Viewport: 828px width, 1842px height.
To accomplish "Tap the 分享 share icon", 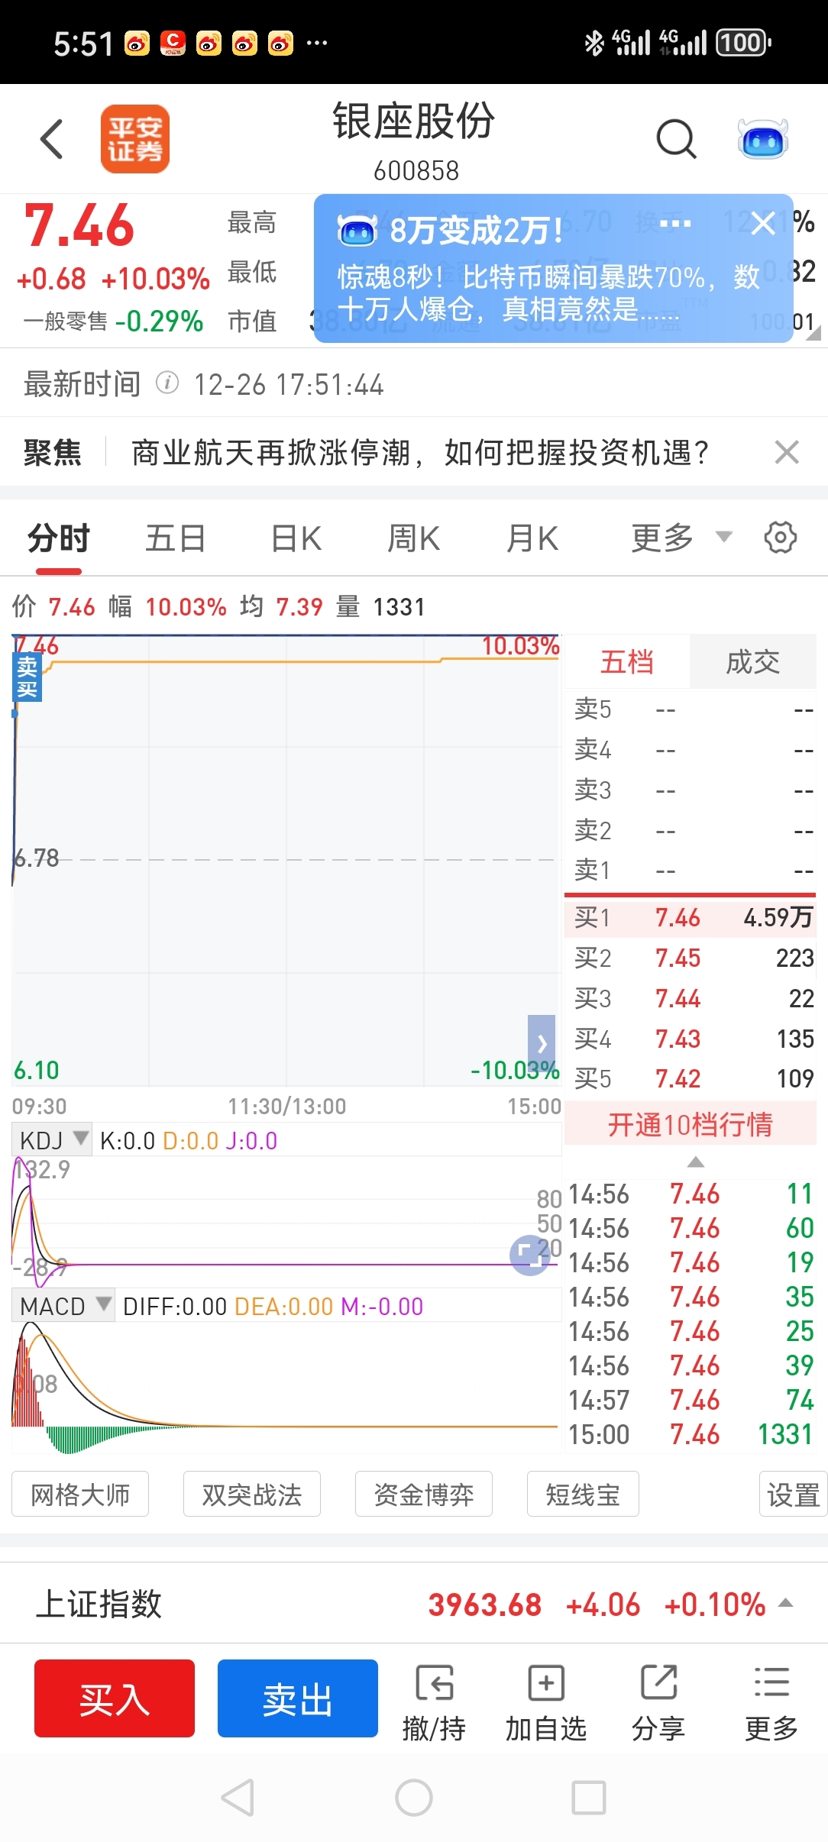I will point(658,1703).
